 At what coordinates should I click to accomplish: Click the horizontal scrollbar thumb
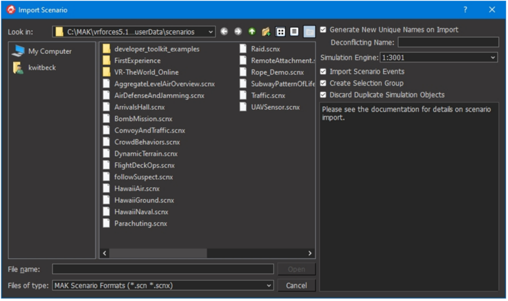point(158,253)
